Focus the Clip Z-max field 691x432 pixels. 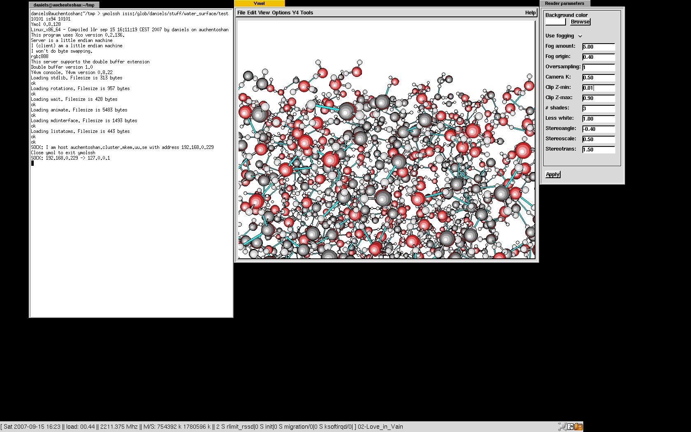pyautogui.click(x=598, y=98)
